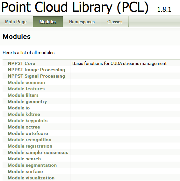This screenshot has width=180, height=181.
Task: Open the NPPST Core module link
Action: pos(21,63)
